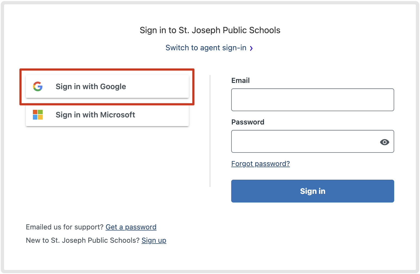Click the Email field label
The image size is (420, 274).
(240, 80)
